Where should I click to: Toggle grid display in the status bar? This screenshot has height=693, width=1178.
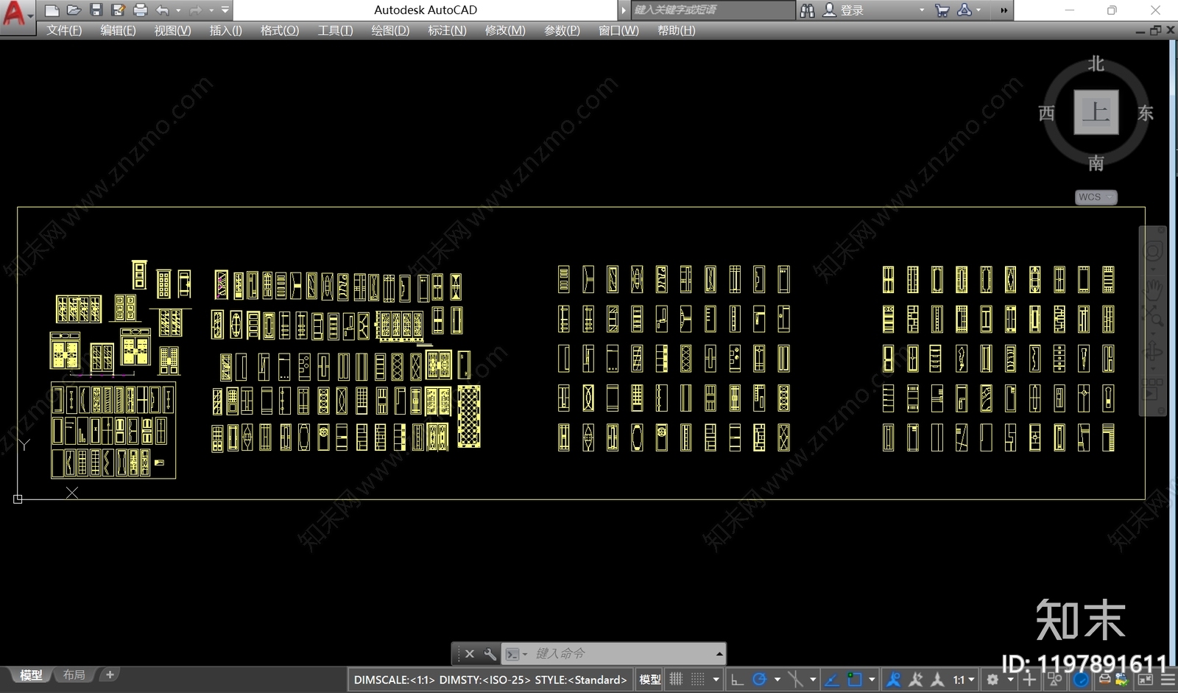pyautogui.click(x=676, y=680)
